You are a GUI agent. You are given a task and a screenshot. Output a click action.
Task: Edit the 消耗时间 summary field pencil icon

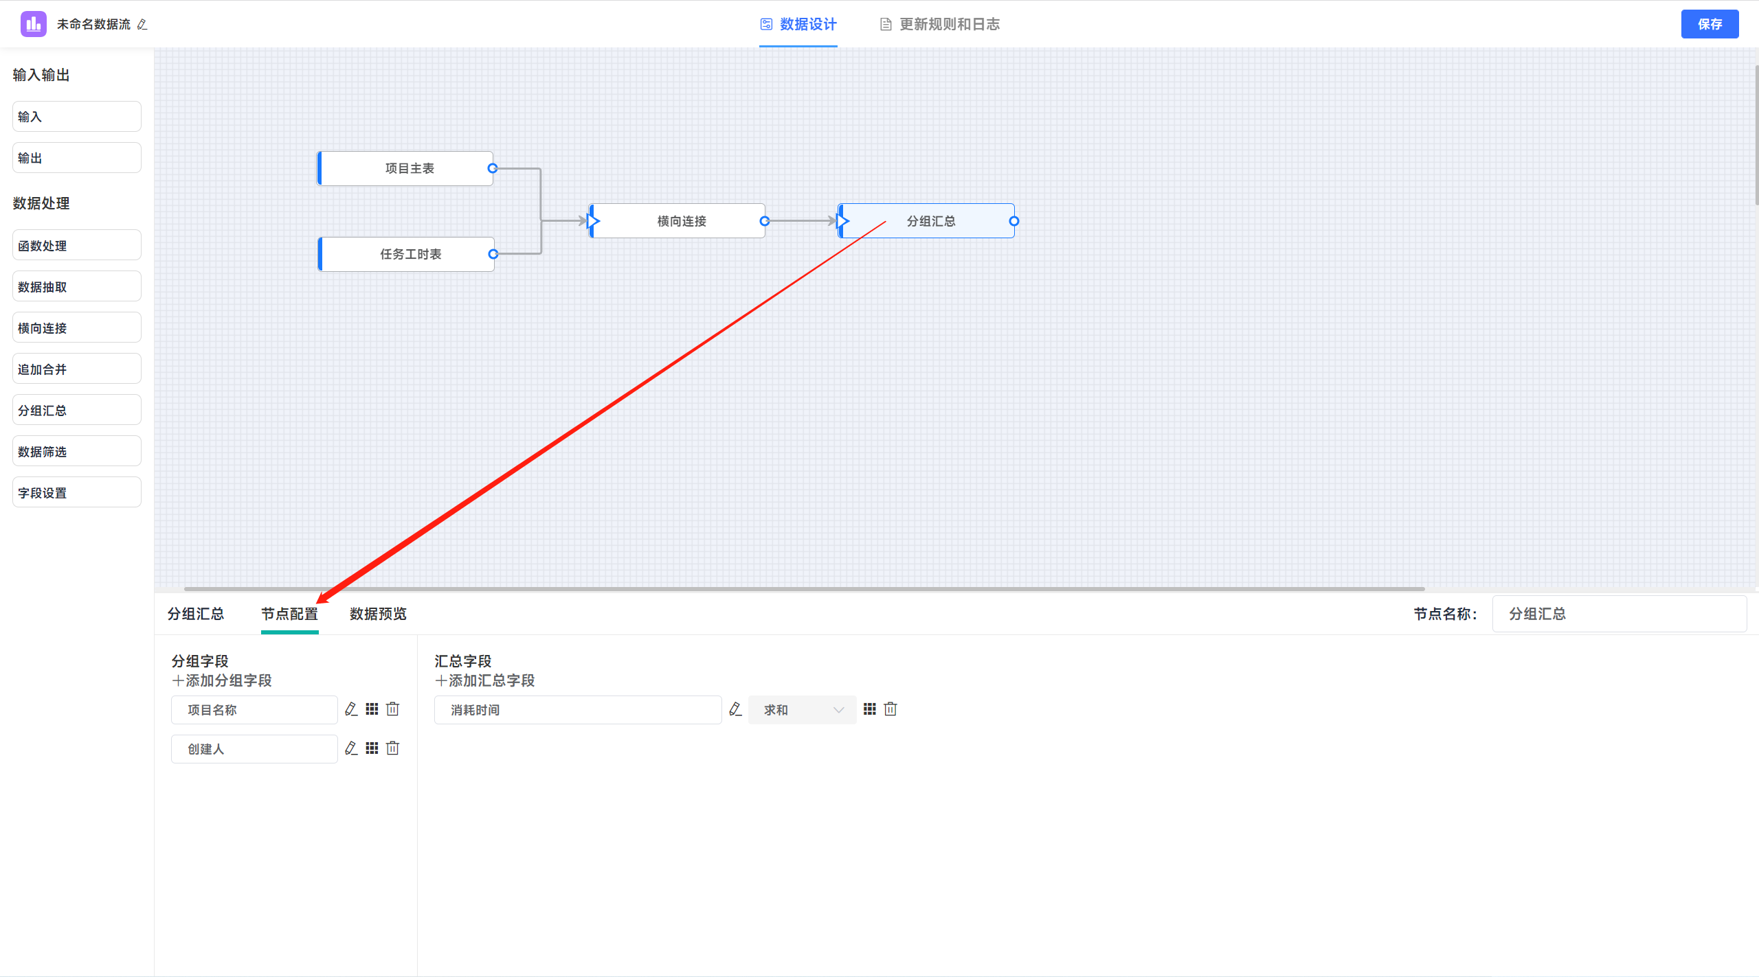point(735,709)
